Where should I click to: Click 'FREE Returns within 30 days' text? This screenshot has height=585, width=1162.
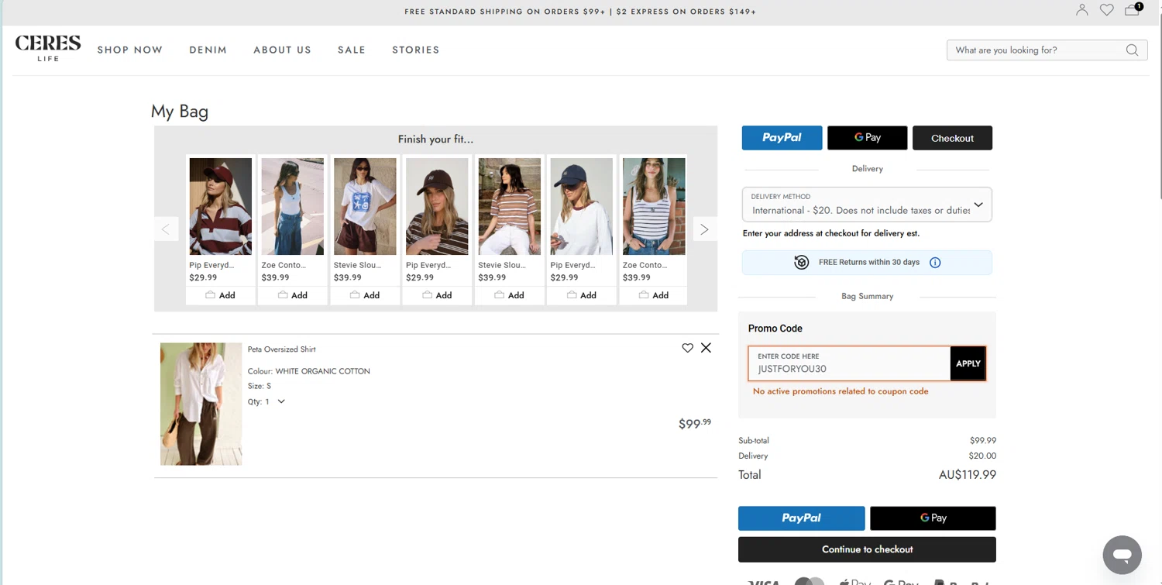[868, 263]
